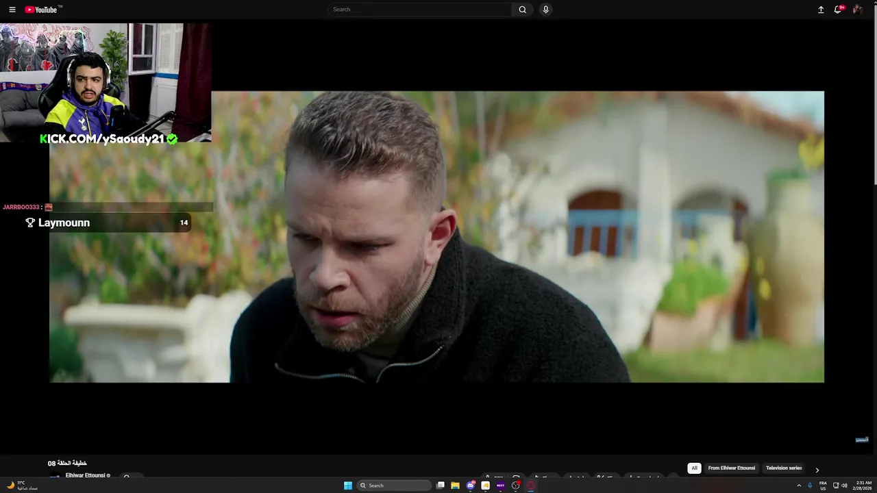The width and height of the screenshot is (877, 493).
Task: Open the Elhiwar Ettounsi channel link
Action: pyautogui.click(x=86, y=475)
